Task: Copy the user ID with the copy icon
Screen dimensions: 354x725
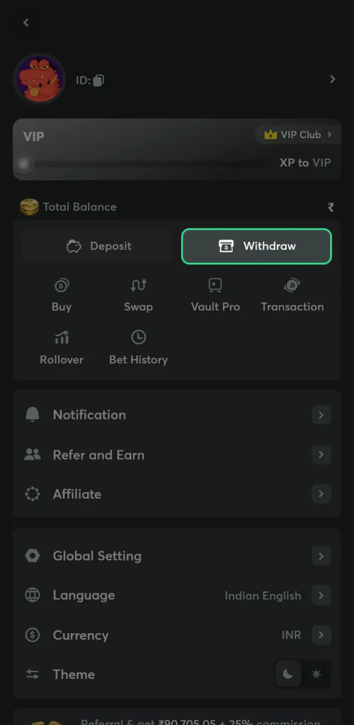Action: [x=99, y=80]
